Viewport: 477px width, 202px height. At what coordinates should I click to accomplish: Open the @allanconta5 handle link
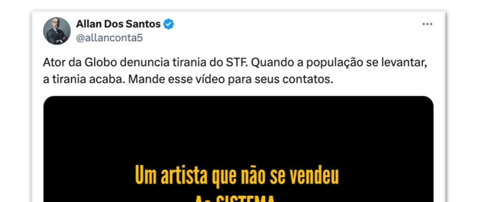[x=109, y=38]
